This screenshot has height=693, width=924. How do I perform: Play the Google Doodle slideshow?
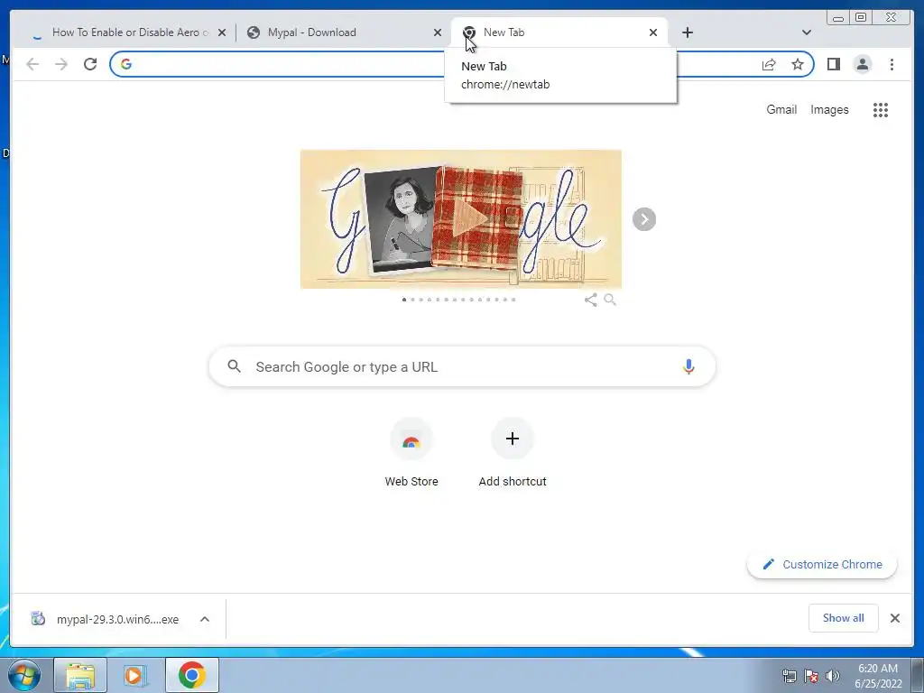point(471,219)
